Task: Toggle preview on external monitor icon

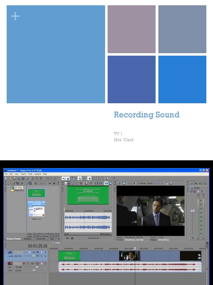Action: point(124,183)
